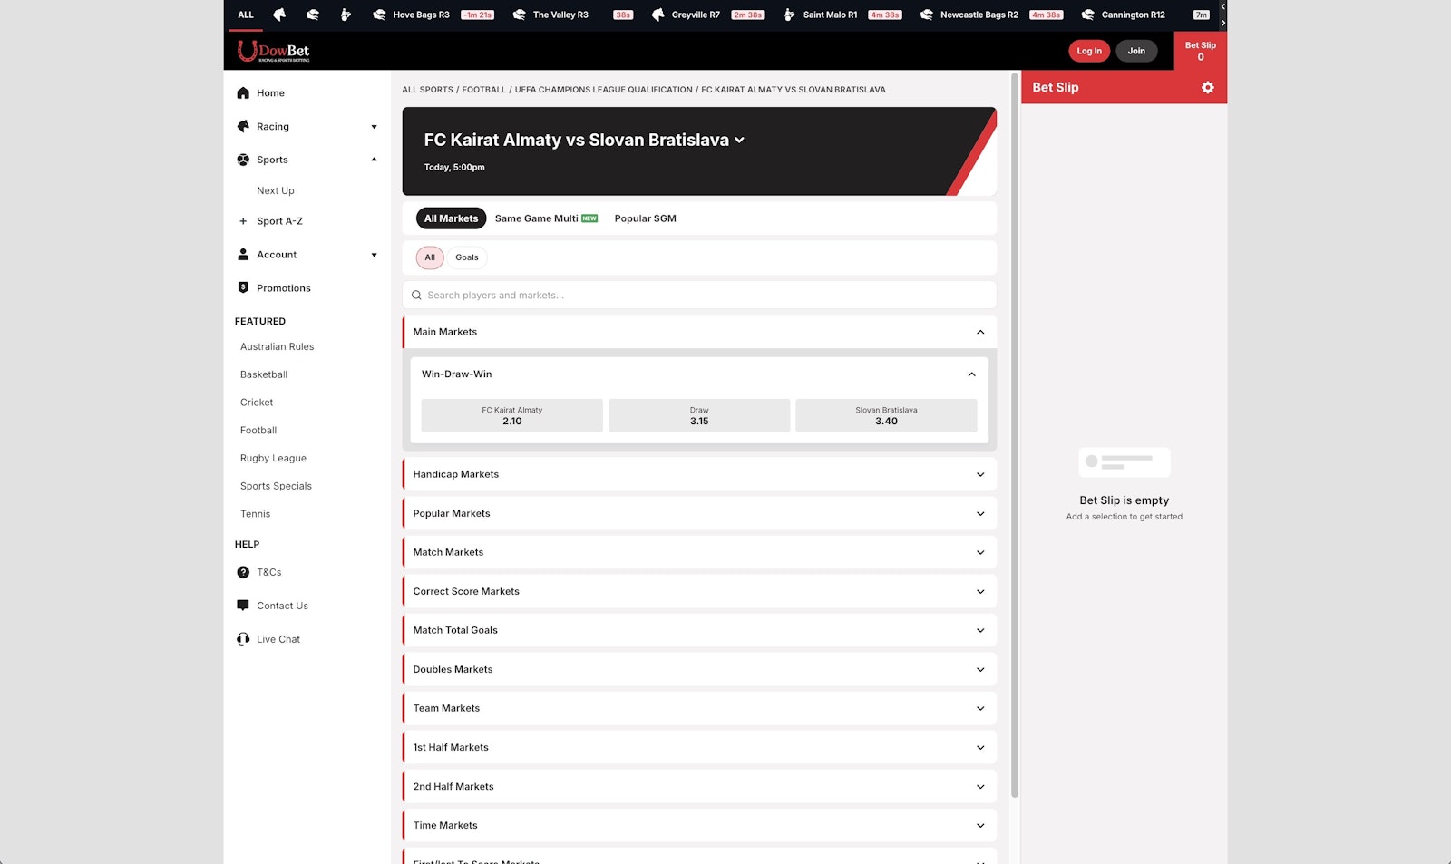This screenshot has width=1451, height=864.
Task: Click the Promotions icon in sidebar
Action: (x=243, y=288)
